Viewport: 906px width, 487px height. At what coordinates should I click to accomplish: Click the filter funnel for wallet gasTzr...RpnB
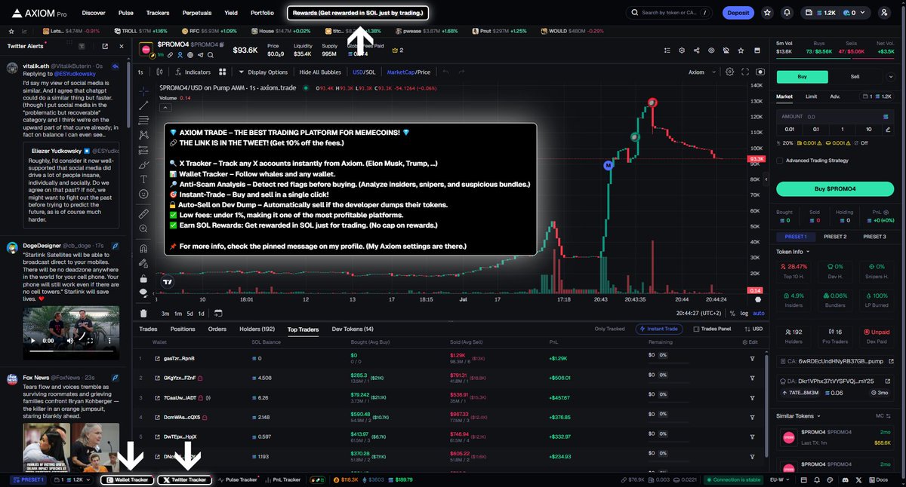click(x=752, y=358)
